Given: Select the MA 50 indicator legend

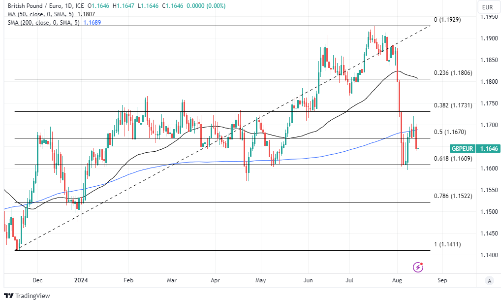Looking at the screenshot, I should pos(44,14).
